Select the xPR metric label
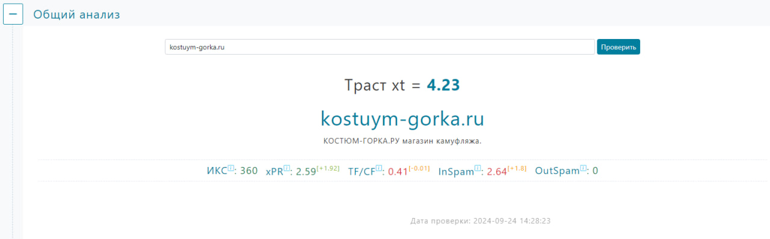The height and width of the screenshot is (239, 770). point(274,171)
